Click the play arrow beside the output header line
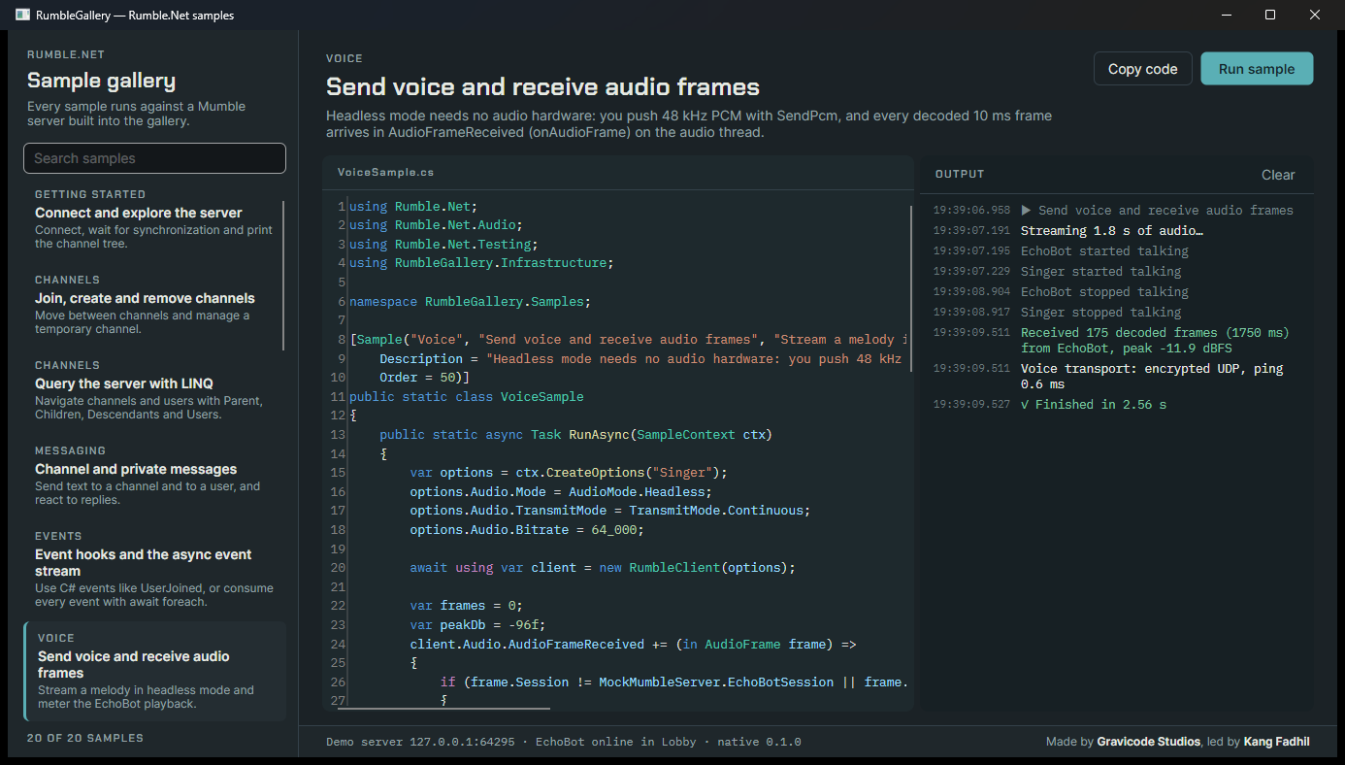The image size is (1345, 765). coord(1027,211)
